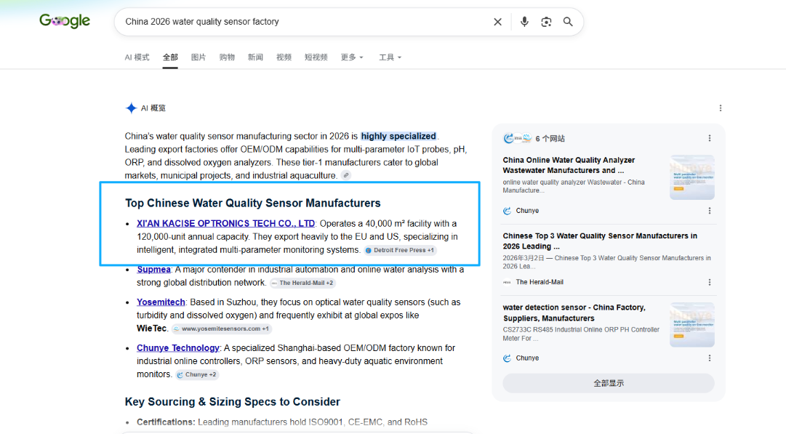Viewport: 786px width, 439px height.
Task: Click the bold 'WieTec' text
Action: [152, 329]
